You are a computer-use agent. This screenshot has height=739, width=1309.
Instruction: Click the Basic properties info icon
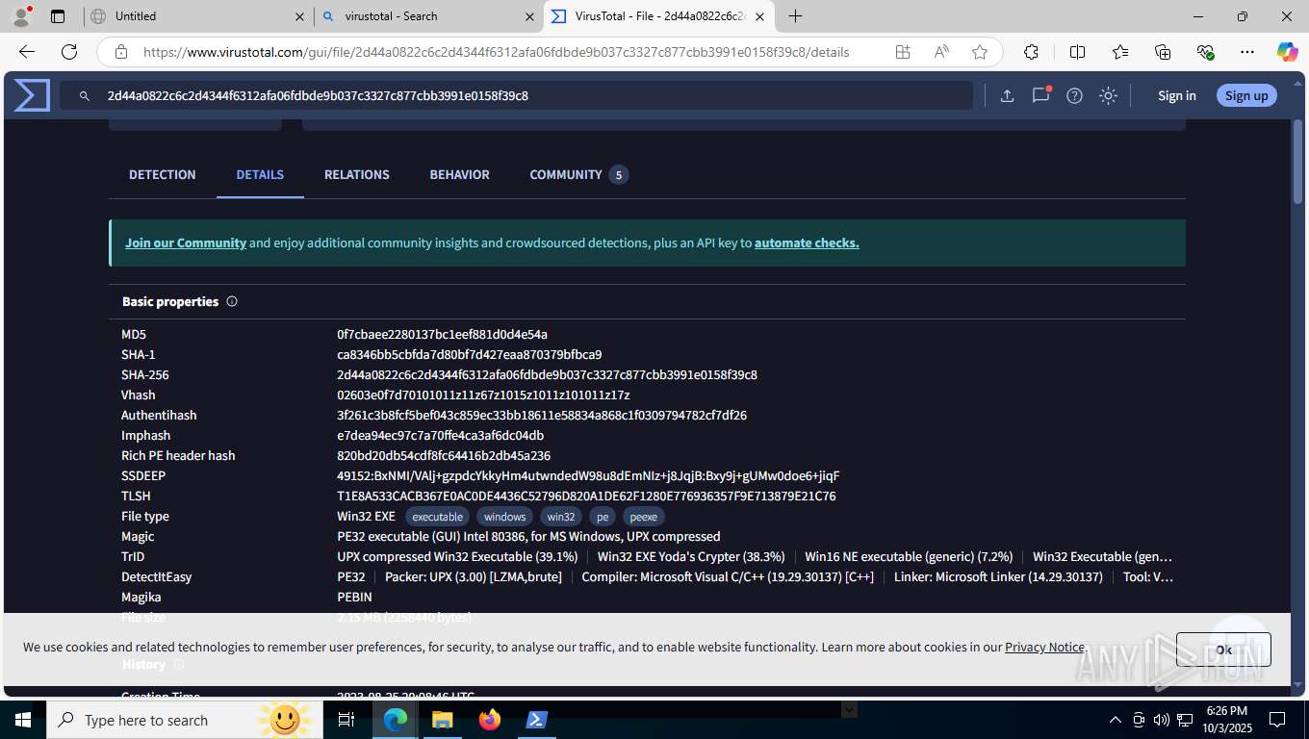tap(232, 301)
